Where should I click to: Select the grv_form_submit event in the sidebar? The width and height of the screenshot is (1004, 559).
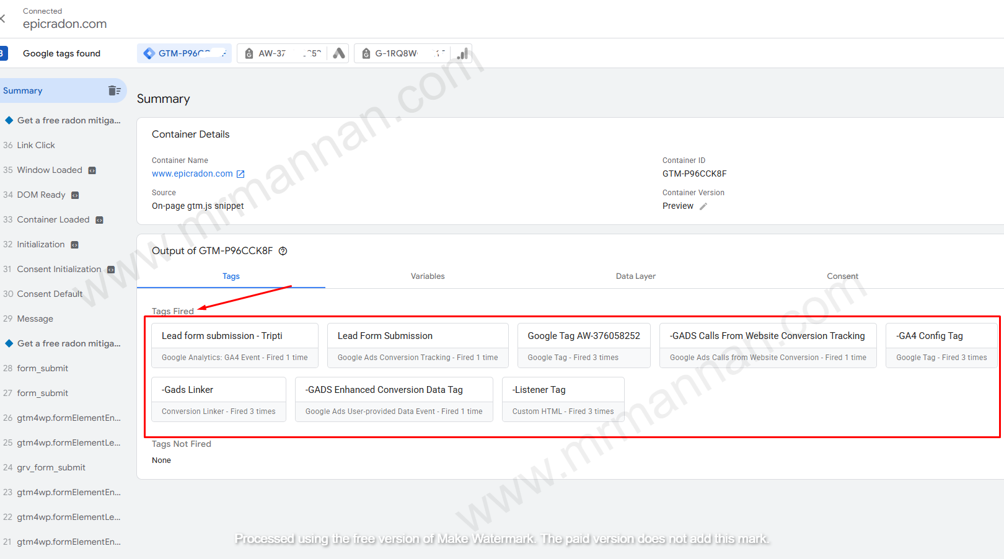click(51, 467)
